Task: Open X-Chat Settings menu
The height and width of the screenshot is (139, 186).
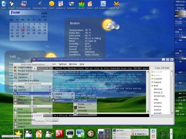Action: 62,64
